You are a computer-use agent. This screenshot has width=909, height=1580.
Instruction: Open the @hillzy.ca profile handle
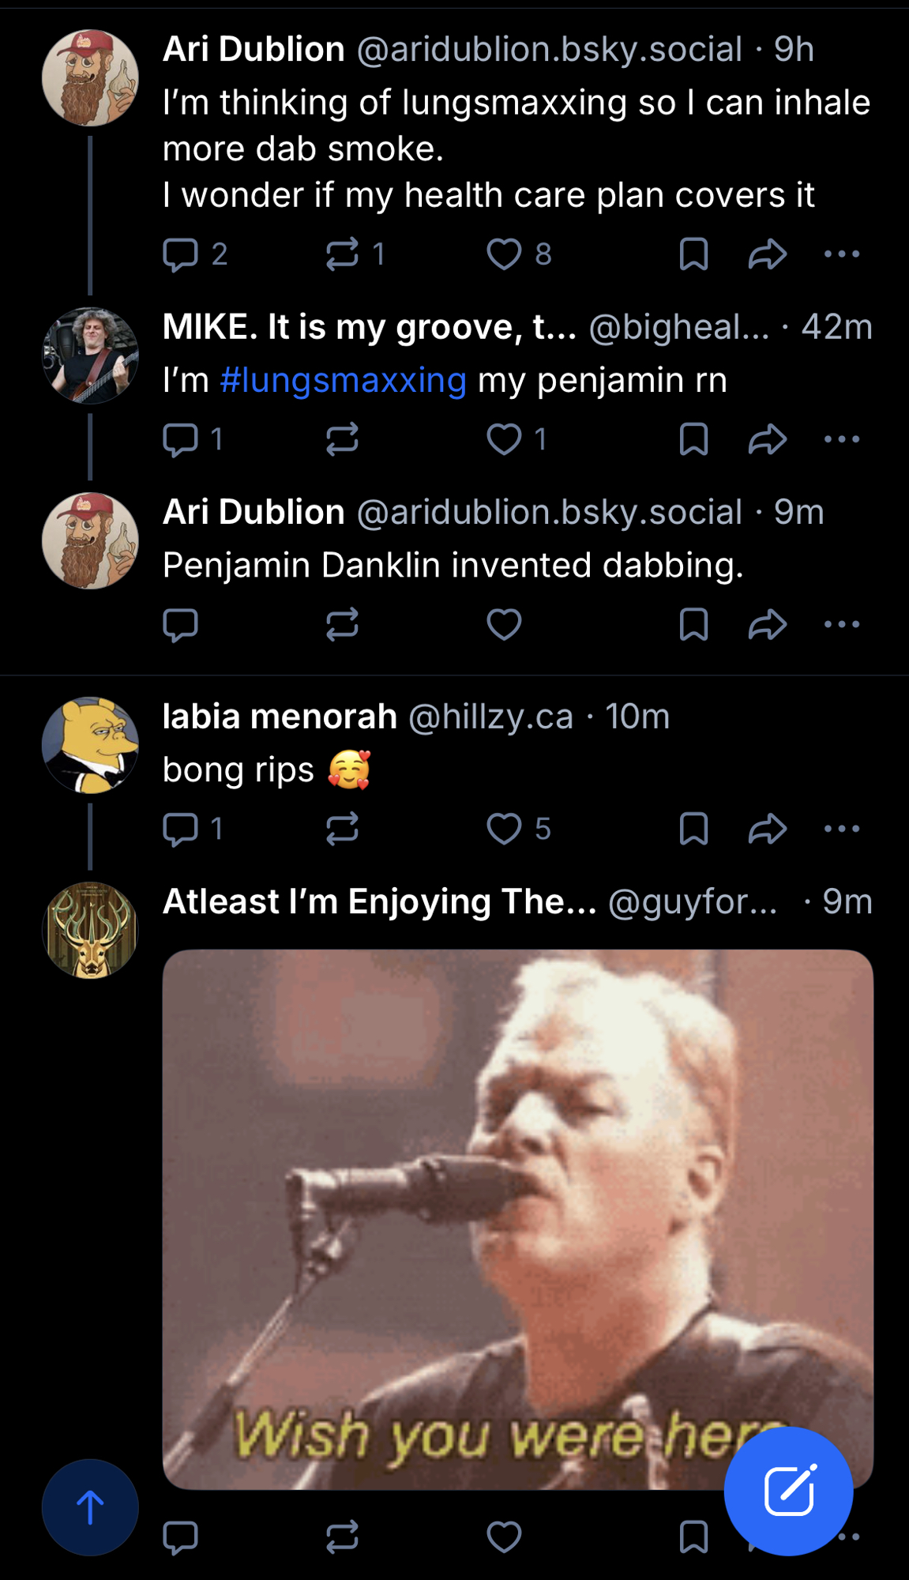[x=490, y=717]
